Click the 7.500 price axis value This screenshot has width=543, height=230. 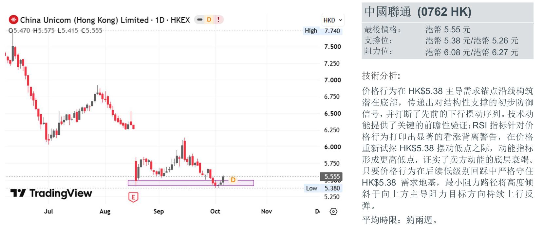[332, 47]
